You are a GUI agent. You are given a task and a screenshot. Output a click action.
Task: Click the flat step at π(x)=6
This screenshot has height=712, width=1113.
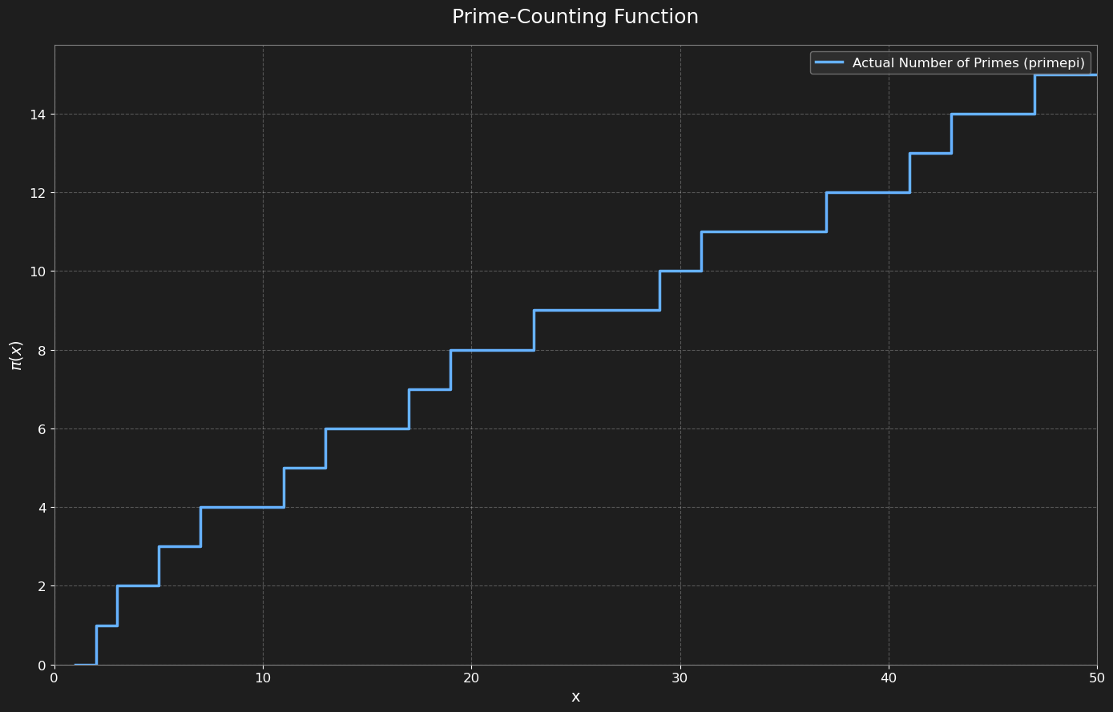click(367, 428)
